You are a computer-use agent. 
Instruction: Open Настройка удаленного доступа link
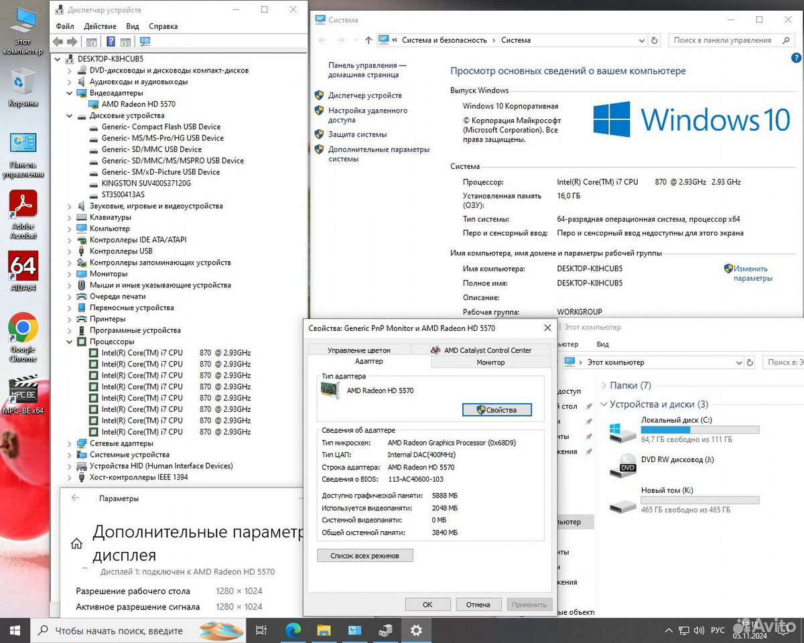[368, 115]
